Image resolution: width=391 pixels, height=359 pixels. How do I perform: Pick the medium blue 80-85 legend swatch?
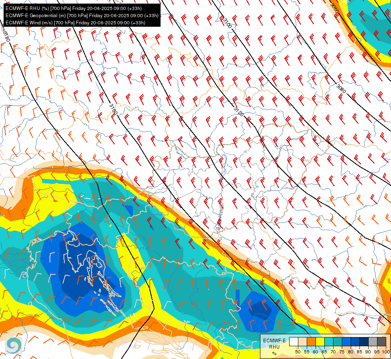pos(355,341)
